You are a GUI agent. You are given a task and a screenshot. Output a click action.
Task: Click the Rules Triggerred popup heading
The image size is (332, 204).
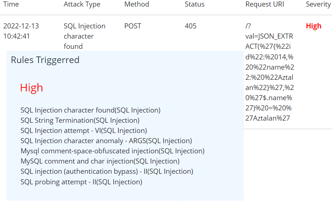[x=45, y=60]
